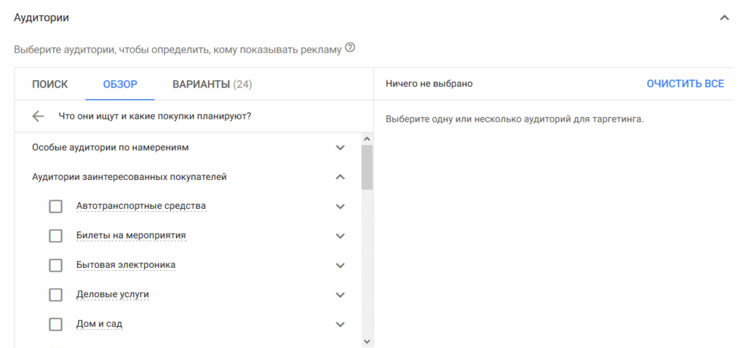Enable the Бытовая электроника checkbox
The height and width of the screenshot is (348, 745).
[55, 265]
